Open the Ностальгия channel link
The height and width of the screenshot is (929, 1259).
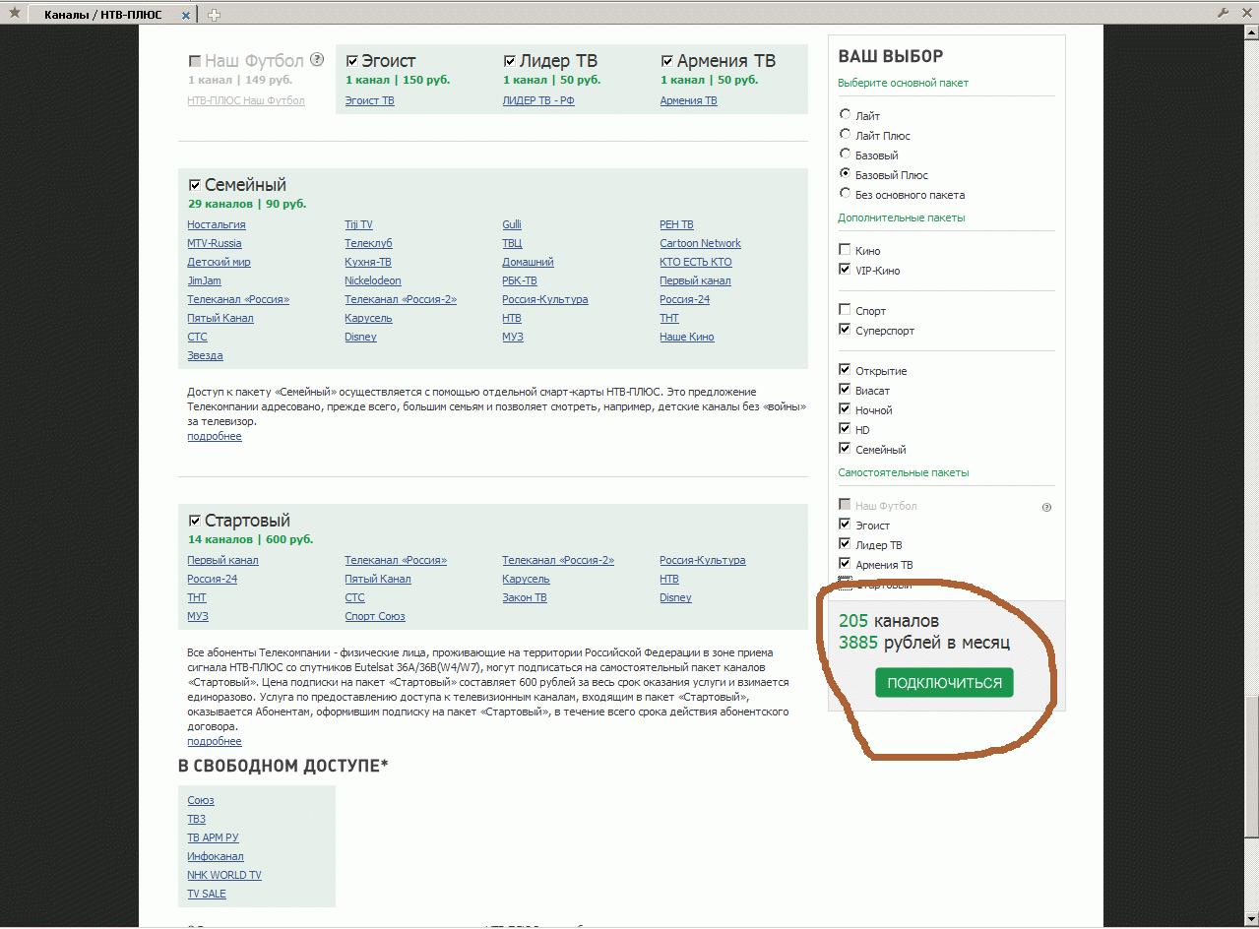click(217, 224)
